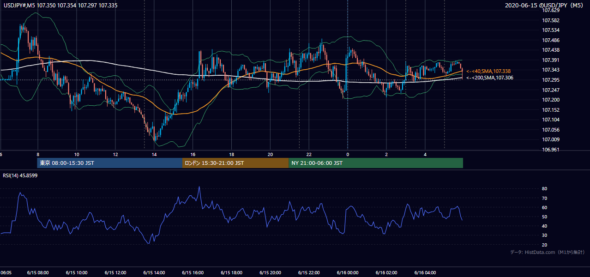The width and height of the screenshot is (590, 277).
Task: Click hour label 0 on price chart axis
Action: 348,155
